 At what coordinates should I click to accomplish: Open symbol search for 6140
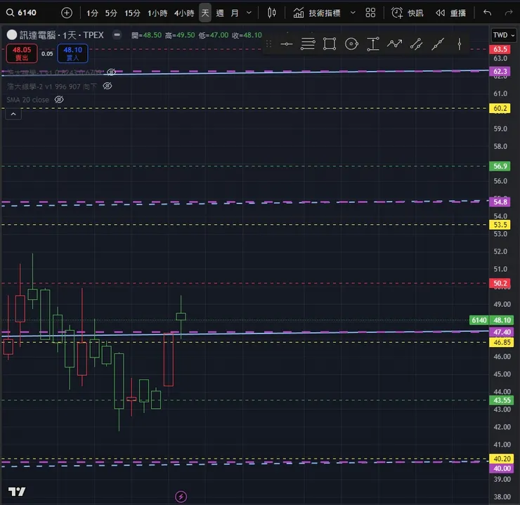point(22,13)
